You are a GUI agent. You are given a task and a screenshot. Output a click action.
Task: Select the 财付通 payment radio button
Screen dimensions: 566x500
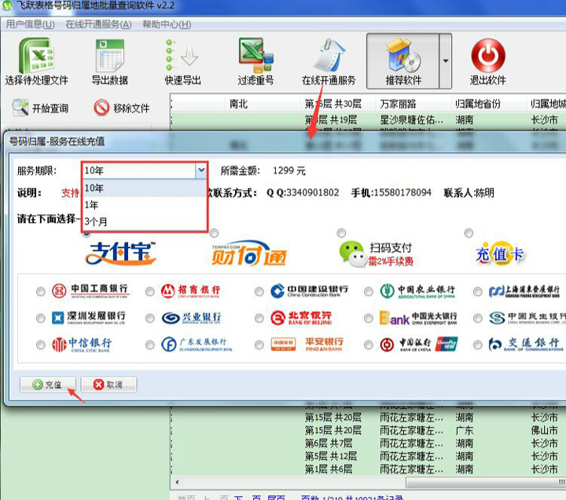tap(214, 233)
